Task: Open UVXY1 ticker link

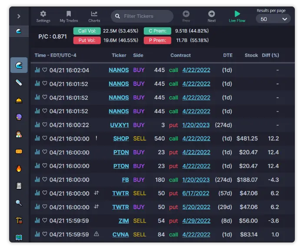Action: 119,125
